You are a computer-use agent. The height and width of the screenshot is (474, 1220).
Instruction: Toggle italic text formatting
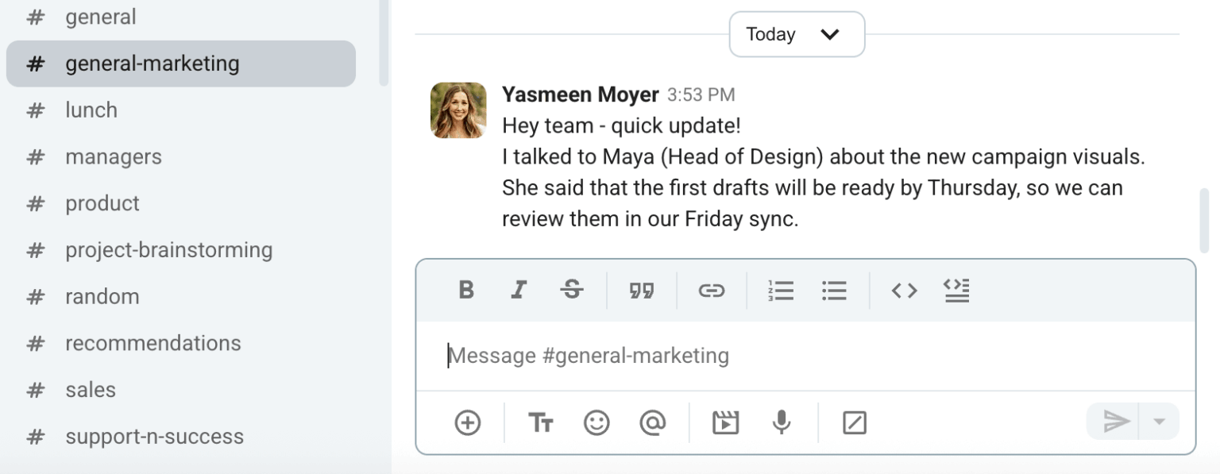pos(519,291)
